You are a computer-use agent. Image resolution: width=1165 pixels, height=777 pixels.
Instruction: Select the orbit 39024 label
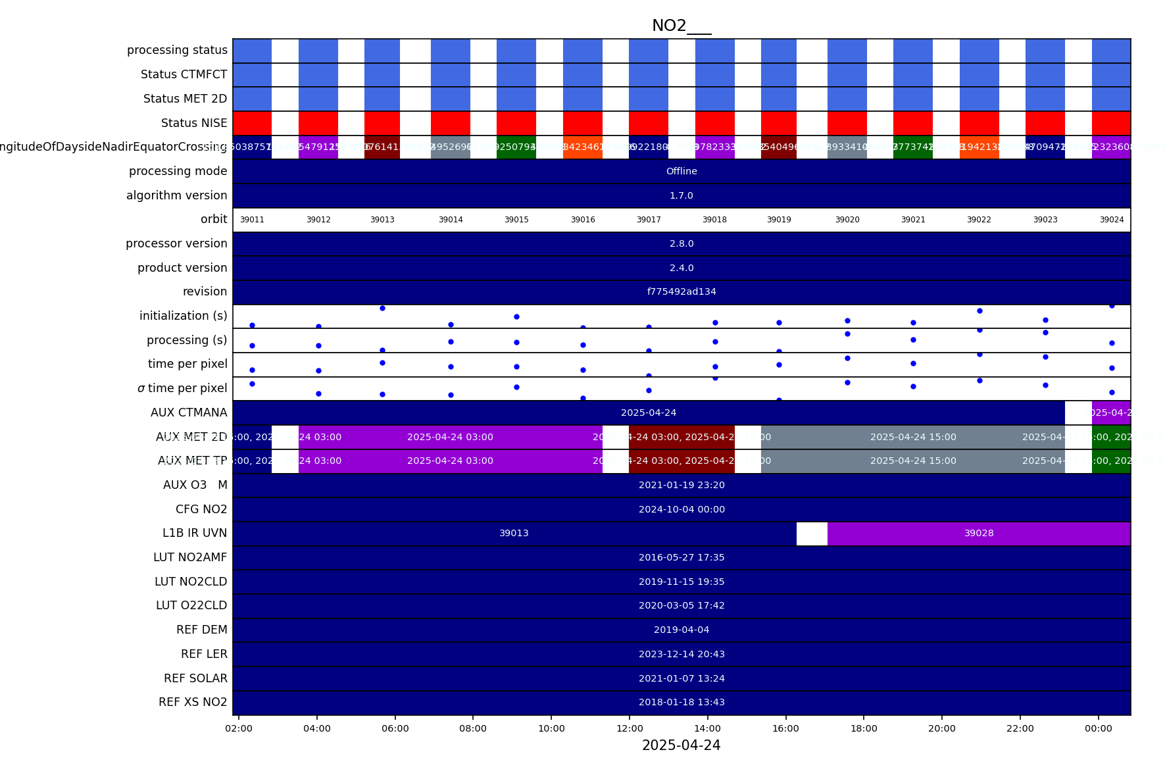1111,220
